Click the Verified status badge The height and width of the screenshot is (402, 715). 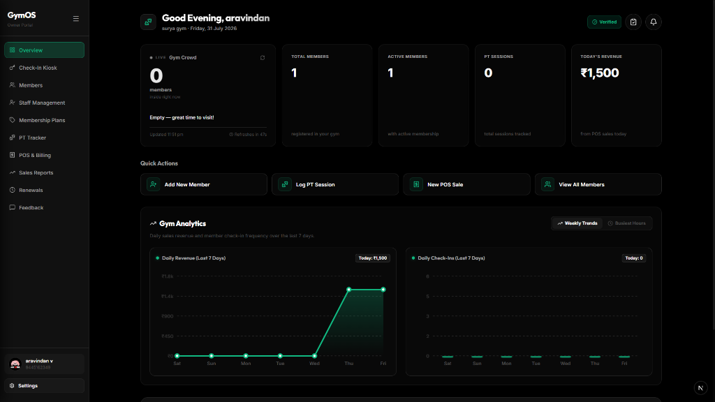(604, 22)
